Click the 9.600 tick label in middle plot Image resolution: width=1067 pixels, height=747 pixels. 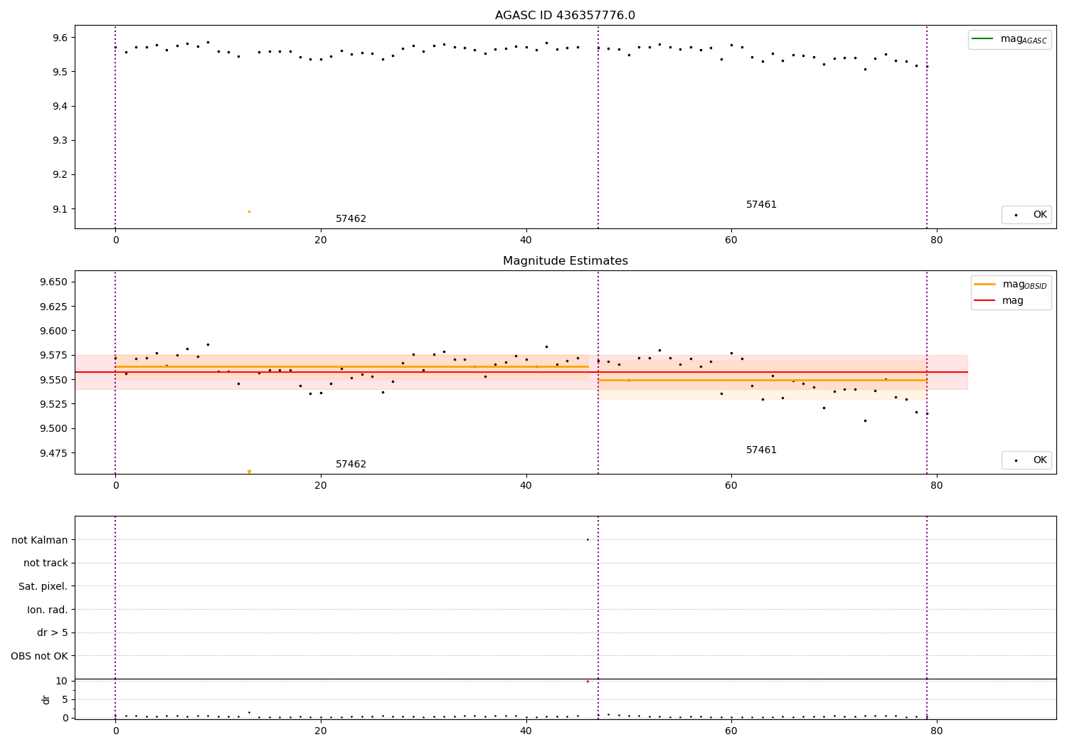coord(53,331)
